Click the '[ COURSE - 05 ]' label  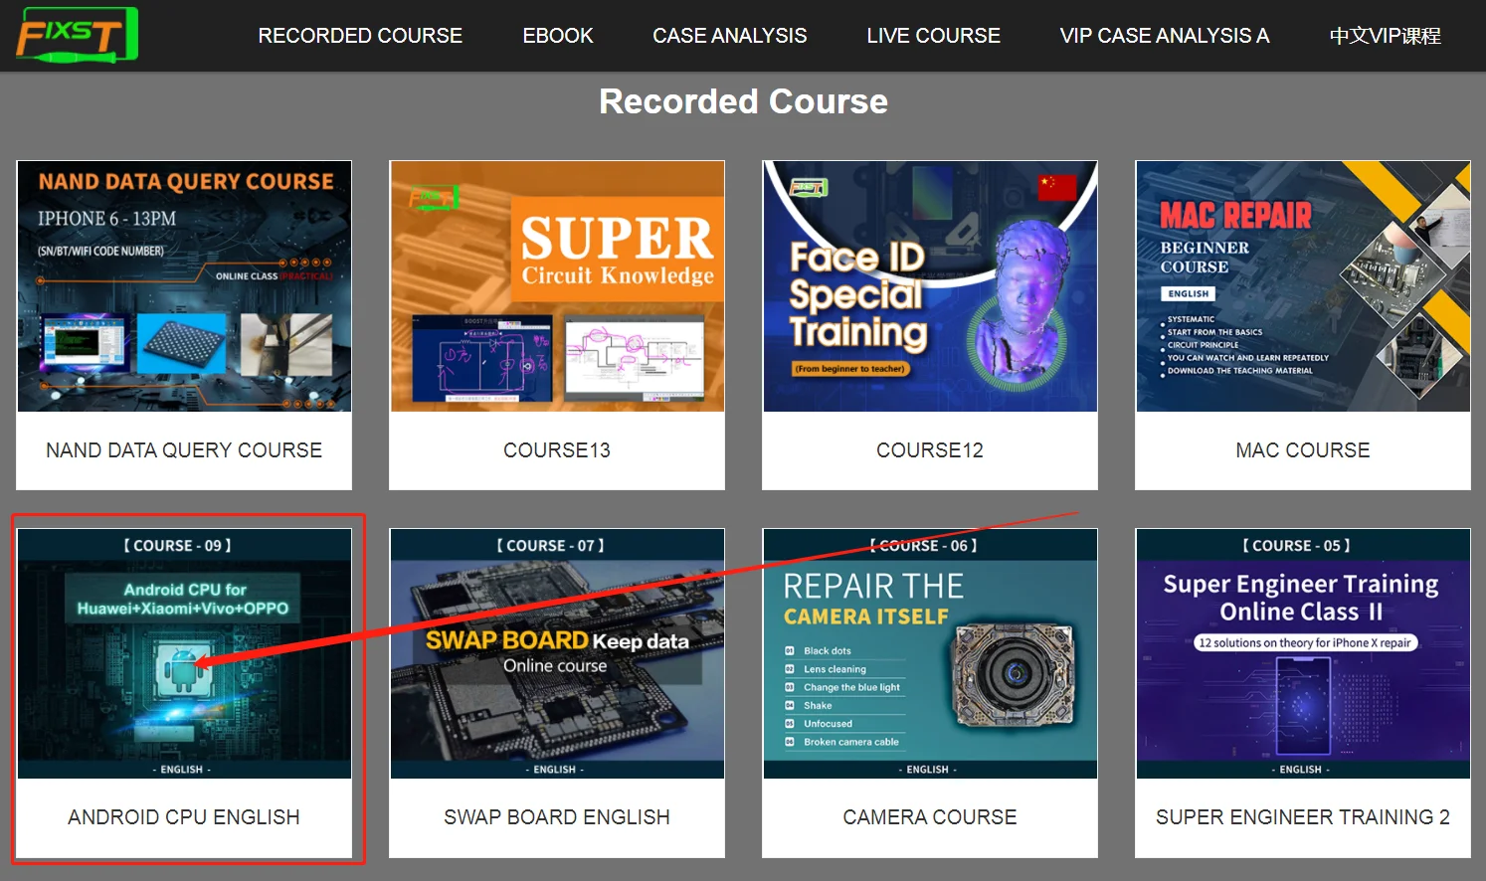1296,546
